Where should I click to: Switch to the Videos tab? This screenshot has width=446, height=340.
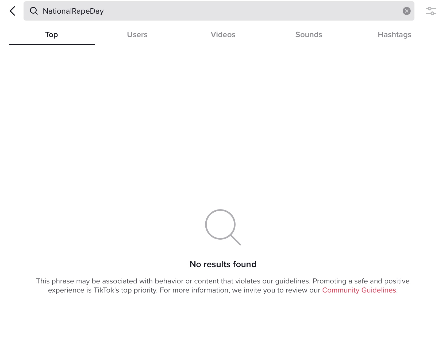click(223, 35)
